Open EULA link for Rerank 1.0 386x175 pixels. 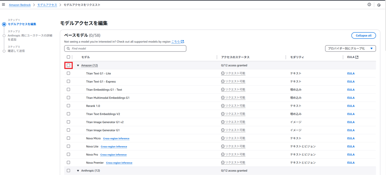351,106
